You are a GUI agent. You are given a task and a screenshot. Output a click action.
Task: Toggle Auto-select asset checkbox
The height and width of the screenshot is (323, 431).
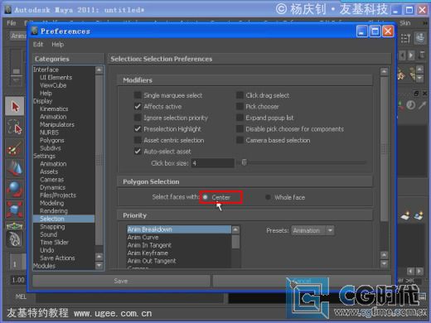coord(138,152)
